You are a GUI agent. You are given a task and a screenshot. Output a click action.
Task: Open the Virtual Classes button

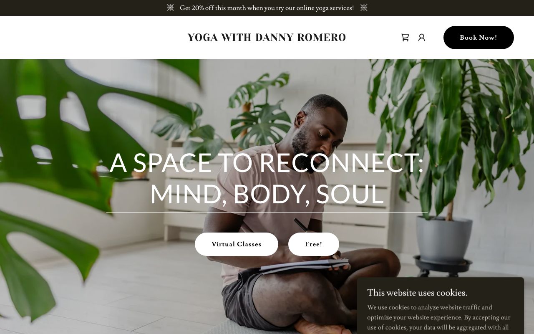click(237, 244)
